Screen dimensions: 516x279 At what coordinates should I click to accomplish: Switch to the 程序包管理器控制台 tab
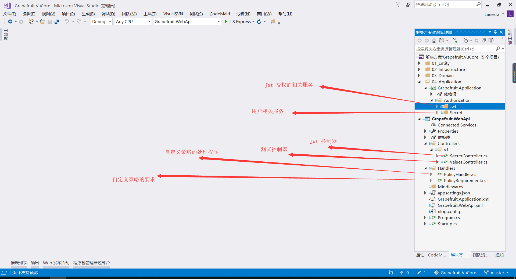tap(91, 263)
